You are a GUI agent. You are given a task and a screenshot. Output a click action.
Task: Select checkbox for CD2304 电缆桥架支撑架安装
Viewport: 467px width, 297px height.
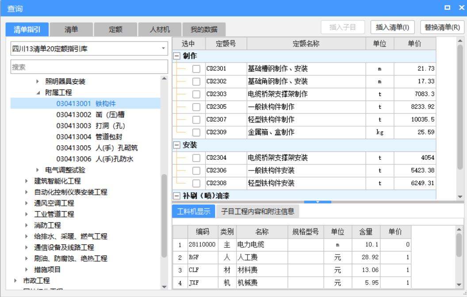pos(196,158)
